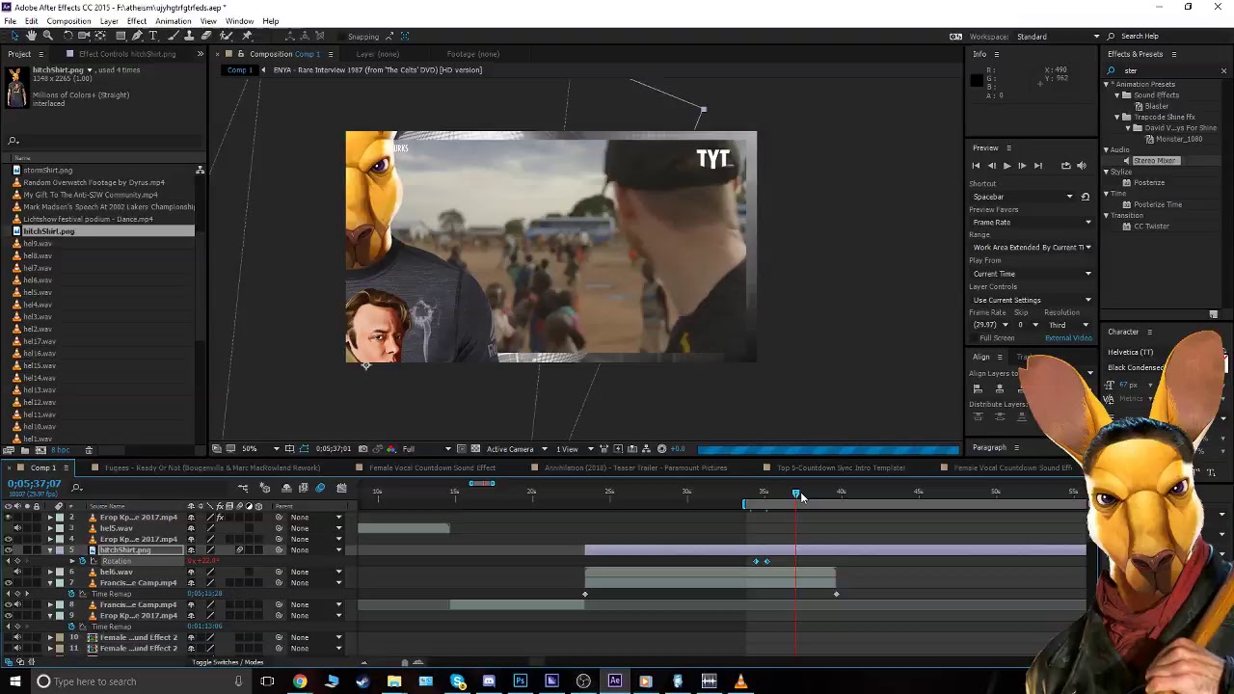Open the viewer magnification 50% dropdown
This screenshot has width=1234, height=694.
260,449
